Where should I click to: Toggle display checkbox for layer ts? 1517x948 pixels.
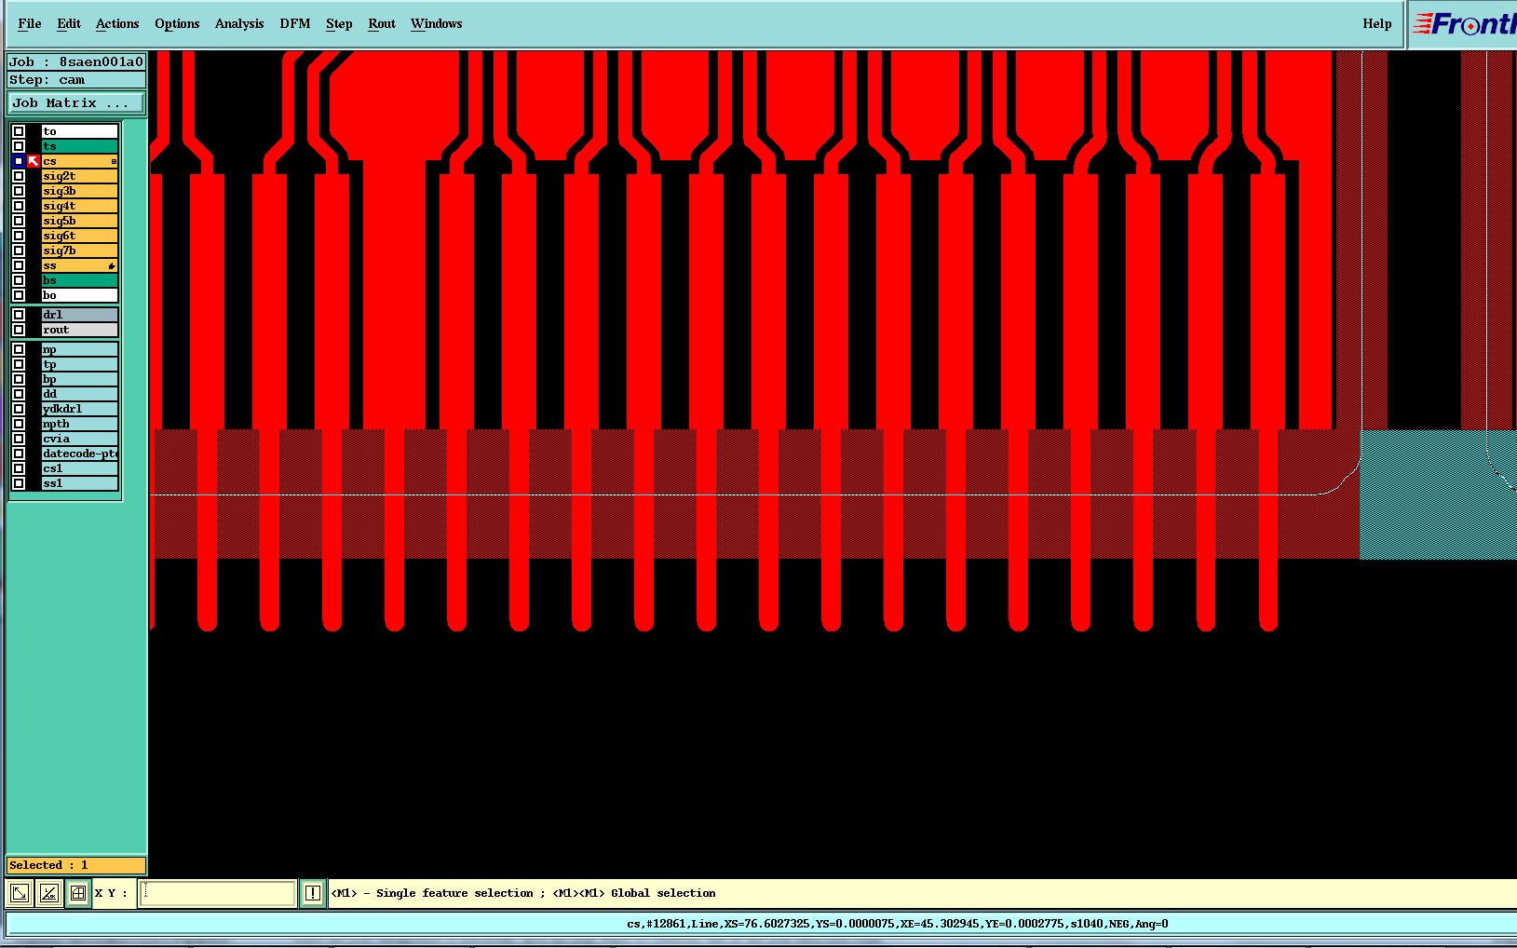click(18, 146)
